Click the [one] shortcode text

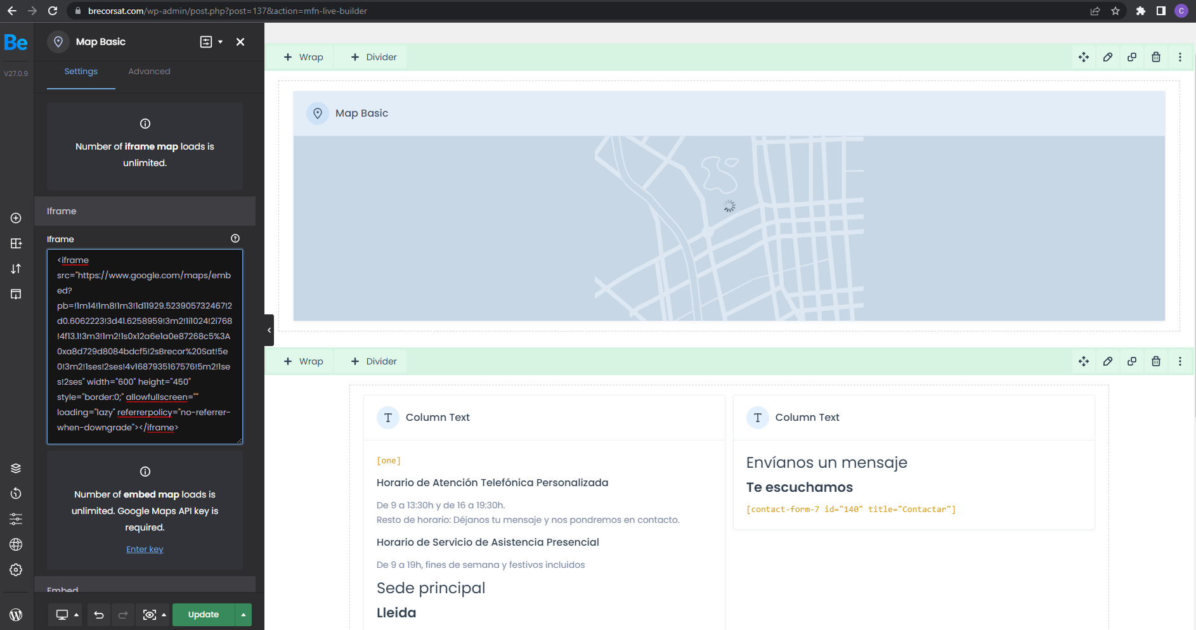389,461
